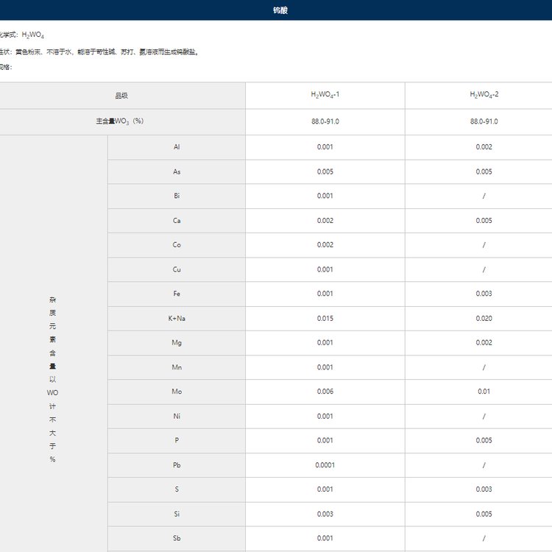Click the Bi element row label

(x=177, y=196)
